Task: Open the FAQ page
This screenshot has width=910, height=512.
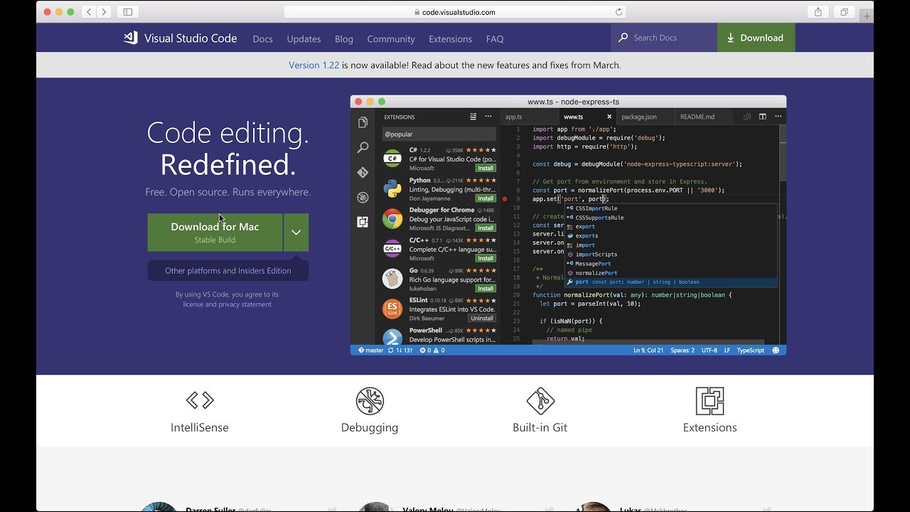Action: pos(495,39)
